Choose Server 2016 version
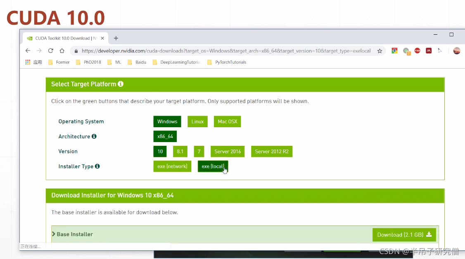 [228, 151]
